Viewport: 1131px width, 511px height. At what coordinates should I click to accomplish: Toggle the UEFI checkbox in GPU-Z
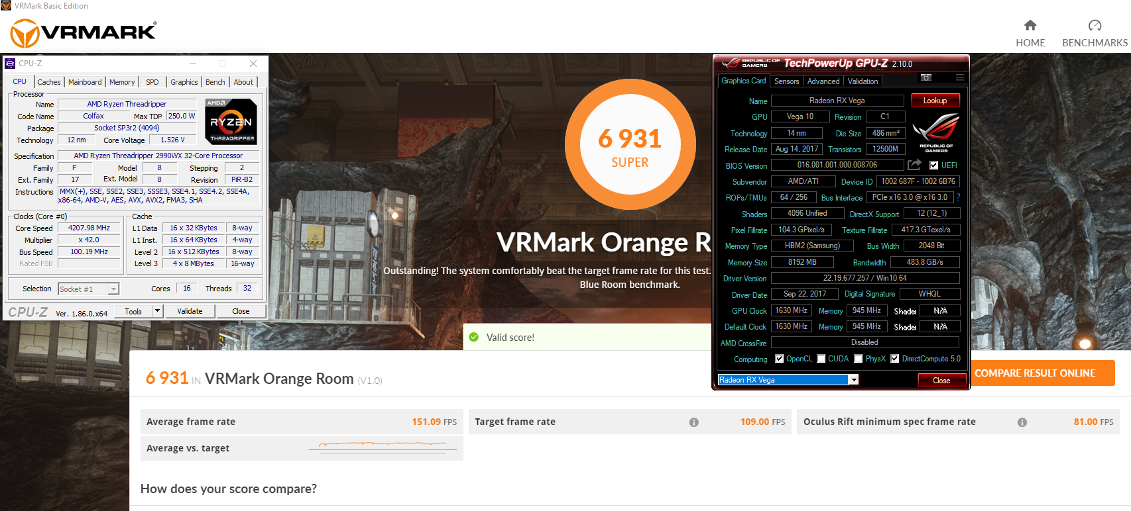click(x=934, y=165)
